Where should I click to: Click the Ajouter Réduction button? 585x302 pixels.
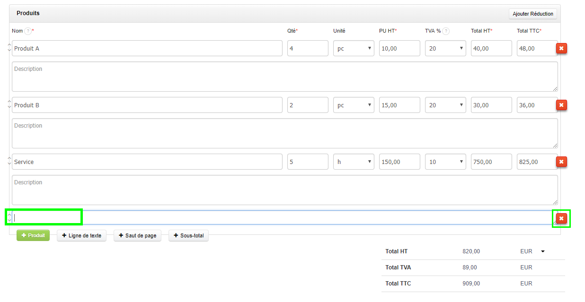click(532, 14)
